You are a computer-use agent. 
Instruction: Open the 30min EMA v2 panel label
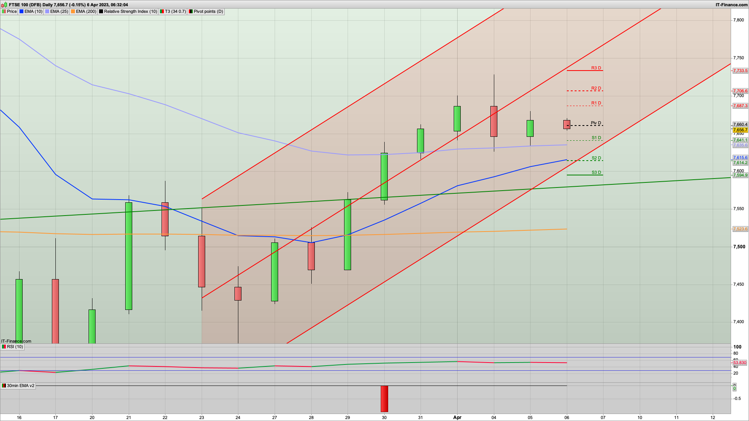pos(20,386)
